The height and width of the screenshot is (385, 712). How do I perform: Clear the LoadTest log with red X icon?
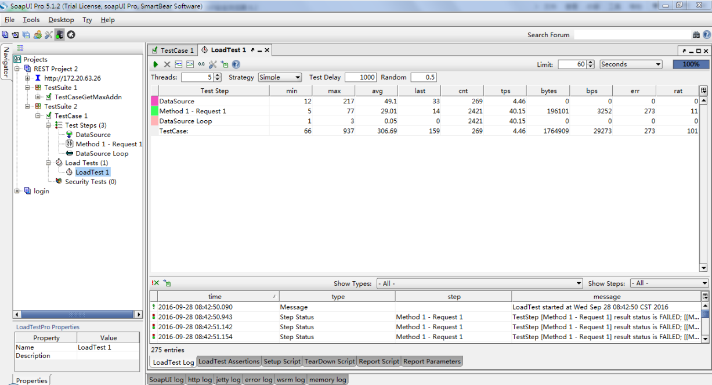click(156, 283)
